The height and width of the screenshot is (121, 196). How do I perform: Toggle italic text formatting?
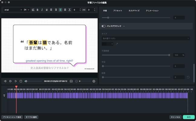tap(42, 10)
